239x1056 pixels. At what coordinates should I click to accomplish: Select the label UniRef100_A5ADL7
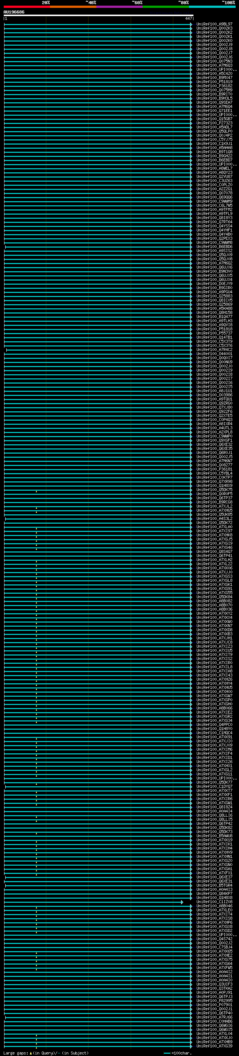click(214, 127)
